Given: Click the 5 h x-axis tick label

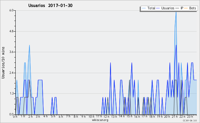Looking at the screenshot, I should tap(53, 116).
